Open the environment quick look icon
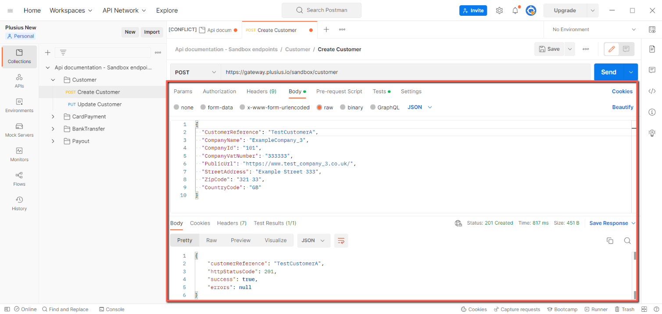Image resolution: width=662 pixels, height=314 pixels. [x=652, y=29]
